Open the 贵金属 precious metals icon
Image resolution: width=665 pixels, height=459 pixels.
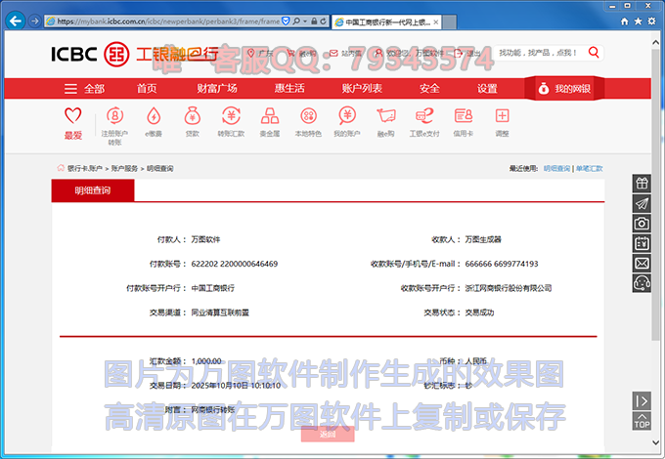[269, 120]
